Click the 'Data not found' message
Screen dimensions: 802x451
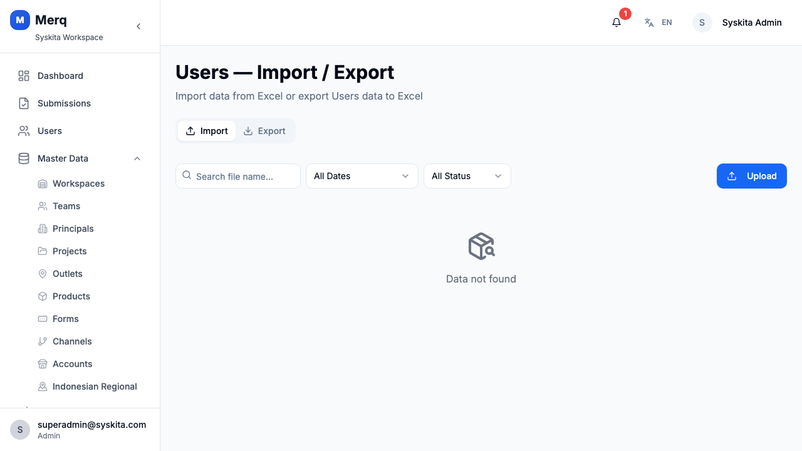481,279
